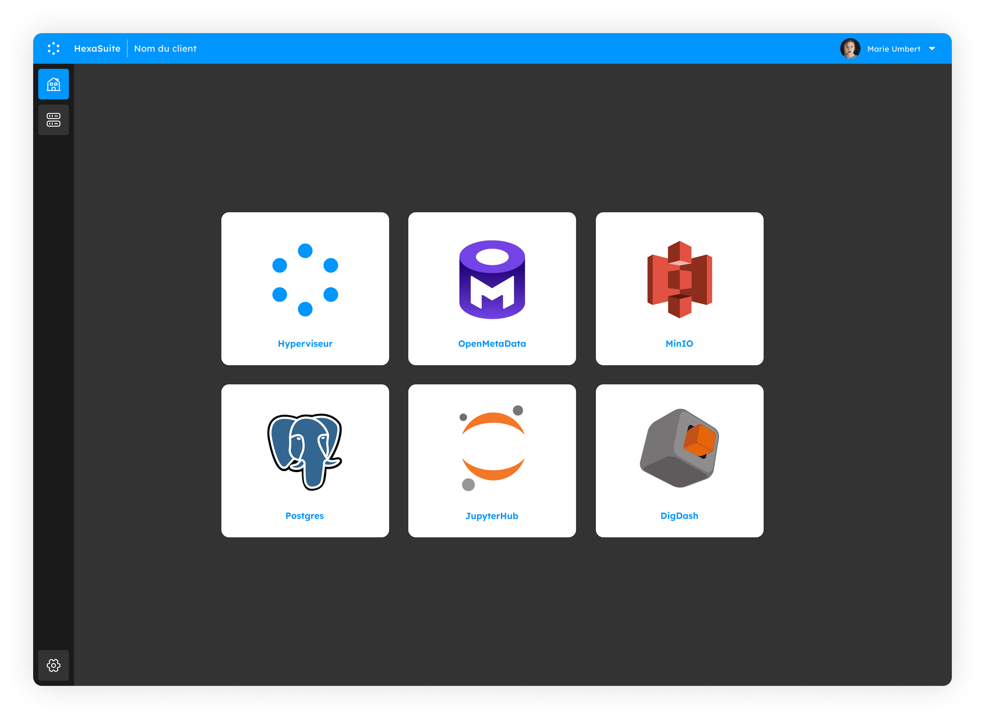Click the DigDash cube logo
This screenshot has height=719, width=985.
pyautogui.click(x=679, y=448)
